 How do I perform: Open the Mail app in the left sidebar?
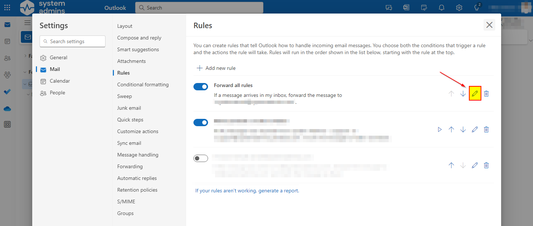point(7,25)
